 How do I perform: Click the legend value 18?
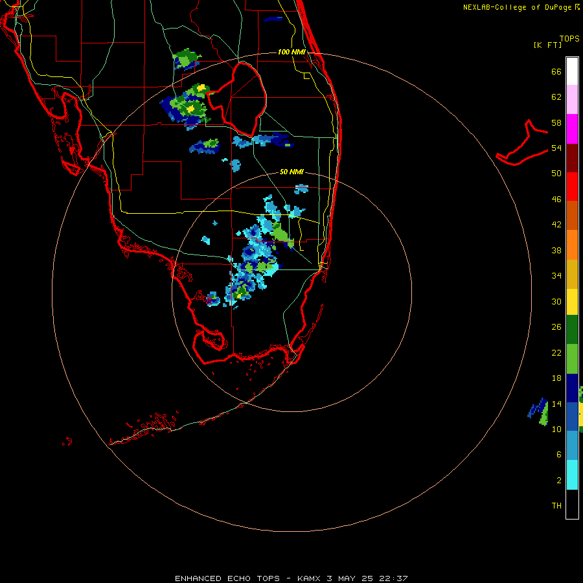pos(556,378)
